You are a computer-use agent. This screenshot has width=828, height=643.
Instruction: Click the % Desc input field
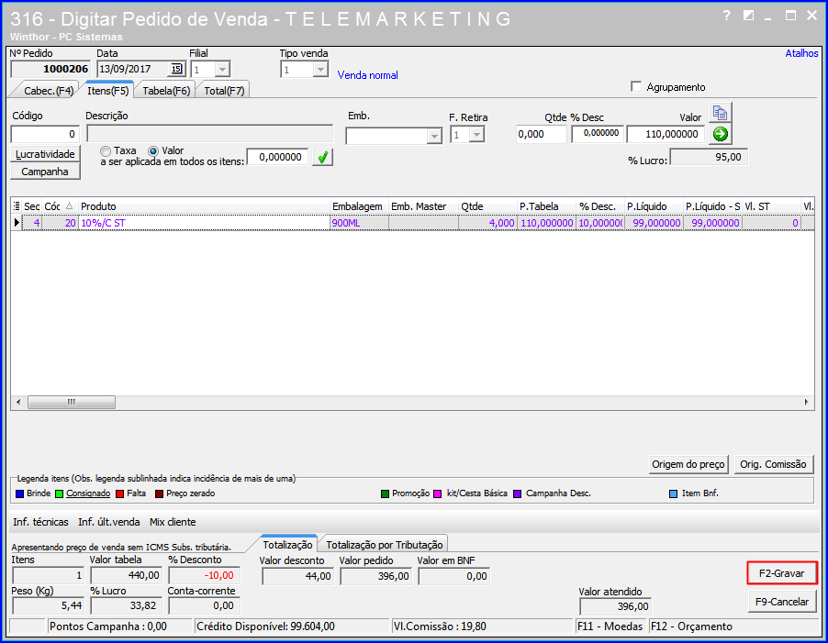[598, 133]
